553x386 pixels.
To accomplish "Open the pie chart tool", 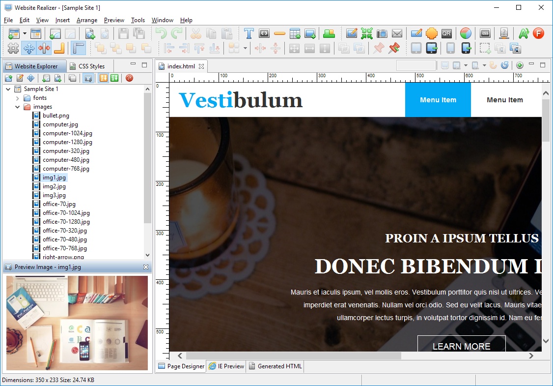I will (466, 33).
